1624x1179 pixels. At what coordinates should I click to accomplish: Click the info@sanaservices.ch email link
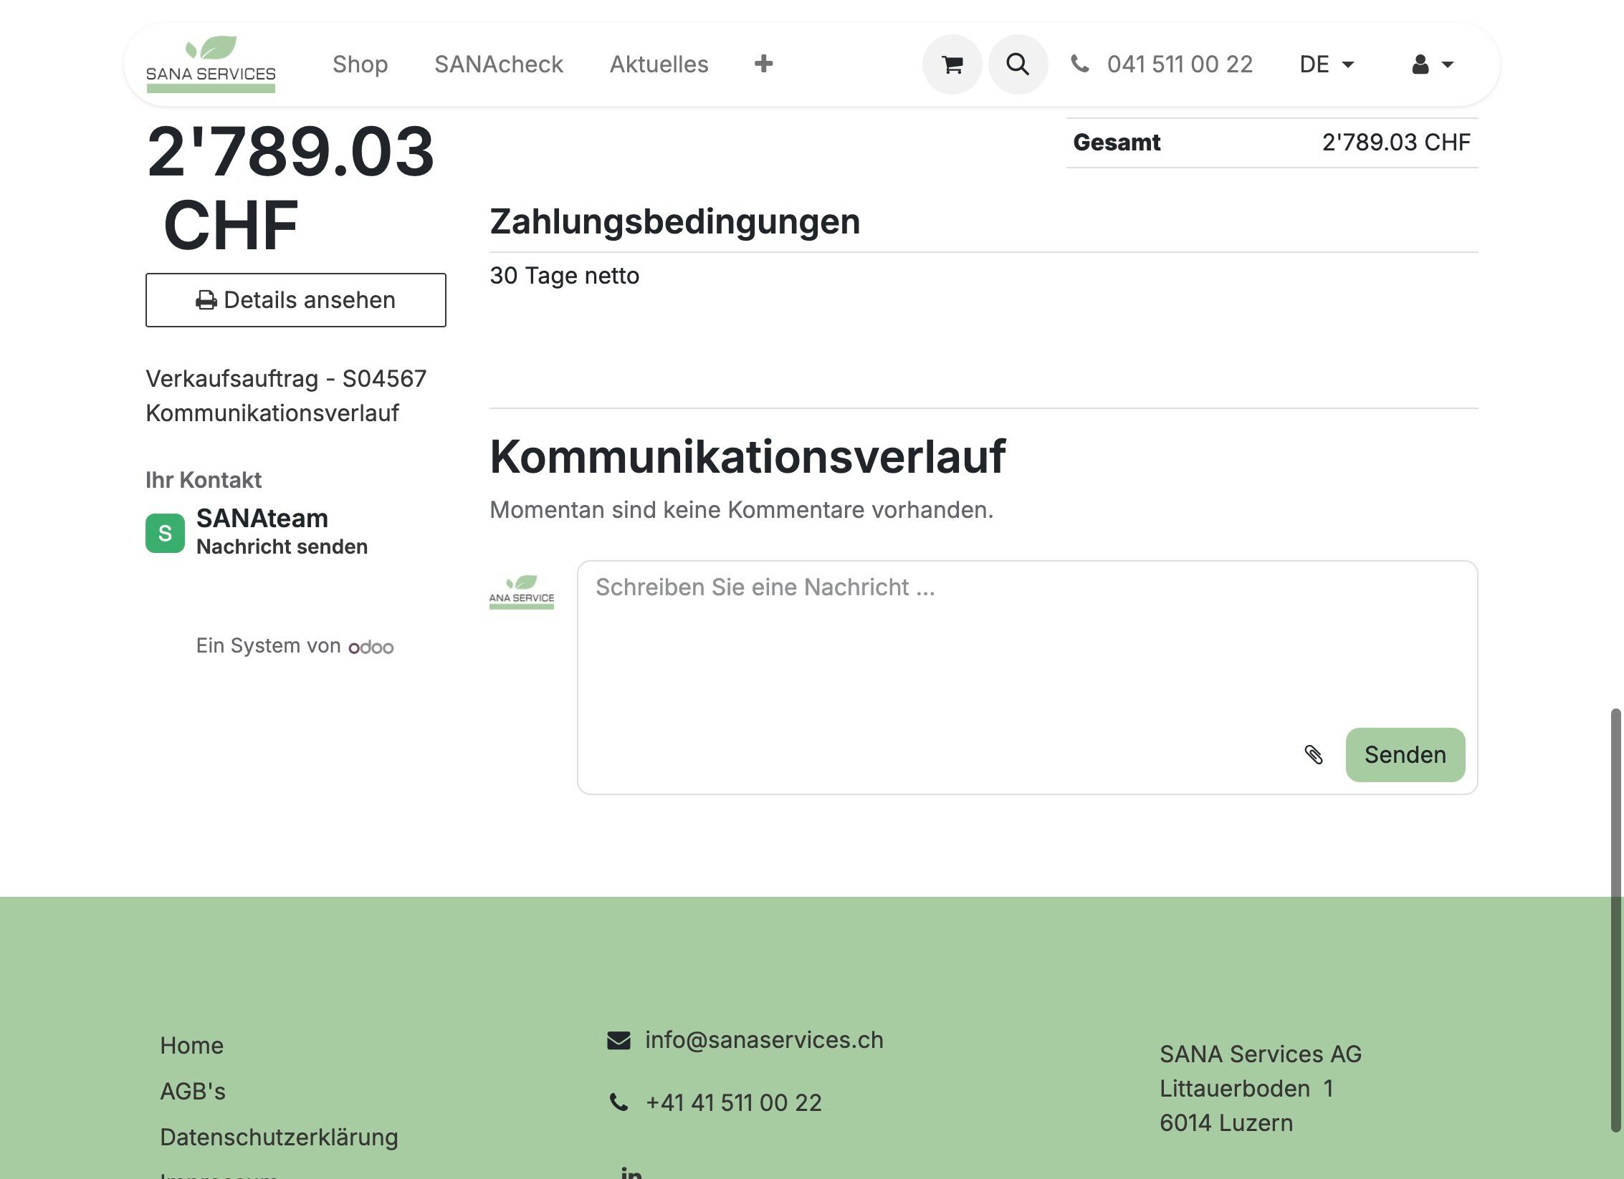[763, 1039]
